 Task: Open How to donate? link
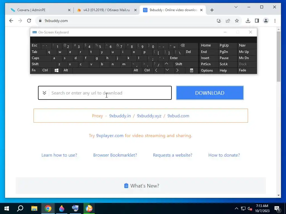(x=224, y=155)
